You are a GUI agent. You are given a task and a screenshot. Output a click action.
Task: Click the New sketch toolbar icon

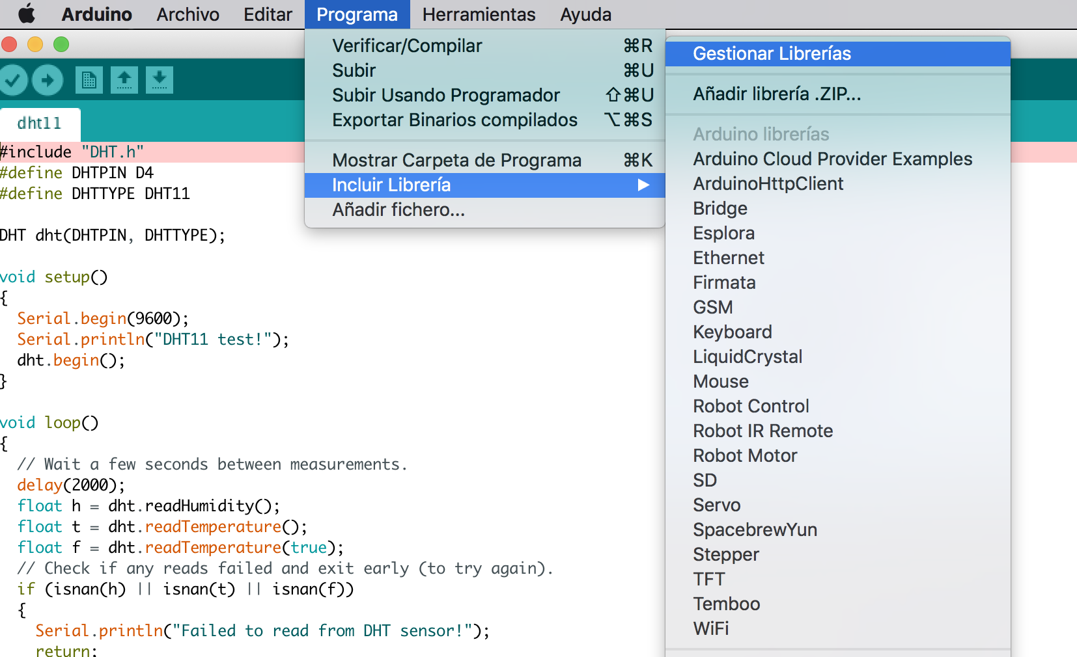click(x=89, y=81)
